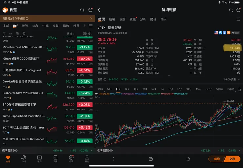The image size is (243, 168).
Task: Open SPDR 標普500指數ETF row
Action: click(47, 107)
